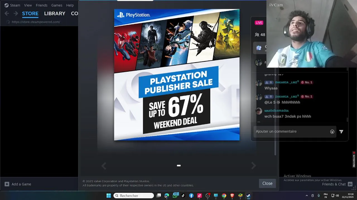Click the iVCam webcam overlay
This screenshot has height=200, width=357.
[x=312, y=34]
